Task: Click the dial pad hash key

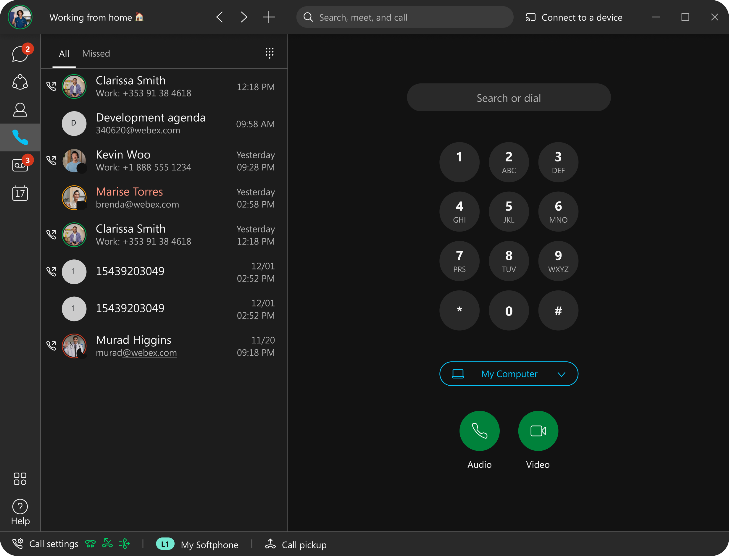Action: coord(558,310)
